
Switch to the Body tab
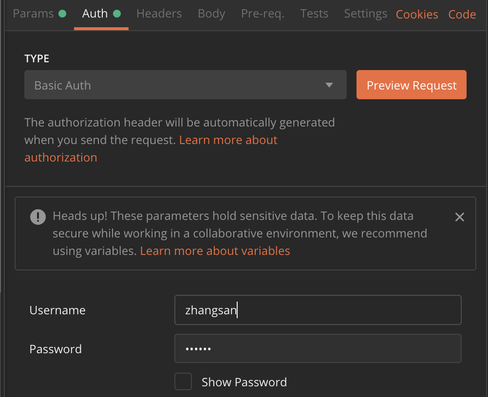pyautogui.click(x=211, y=14)
